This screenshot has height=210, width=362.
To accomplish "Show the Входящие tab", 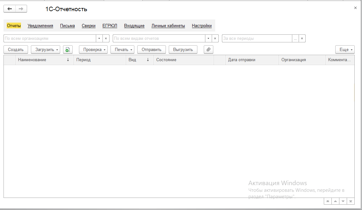I will (x=134, y=25).
